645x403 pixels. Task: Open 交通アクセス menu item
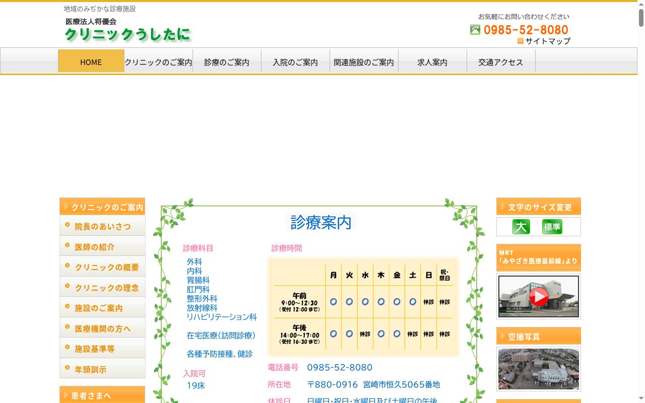click(x=501, y=61)
